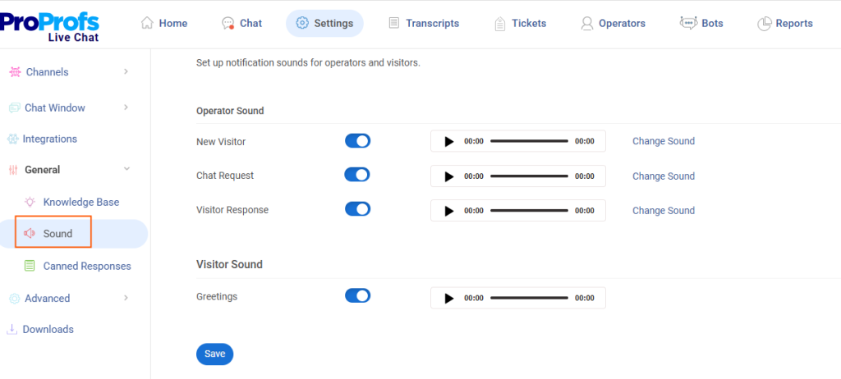Click the Tickets clipboard icon
The image size is (841, 379).
point(500,24)
